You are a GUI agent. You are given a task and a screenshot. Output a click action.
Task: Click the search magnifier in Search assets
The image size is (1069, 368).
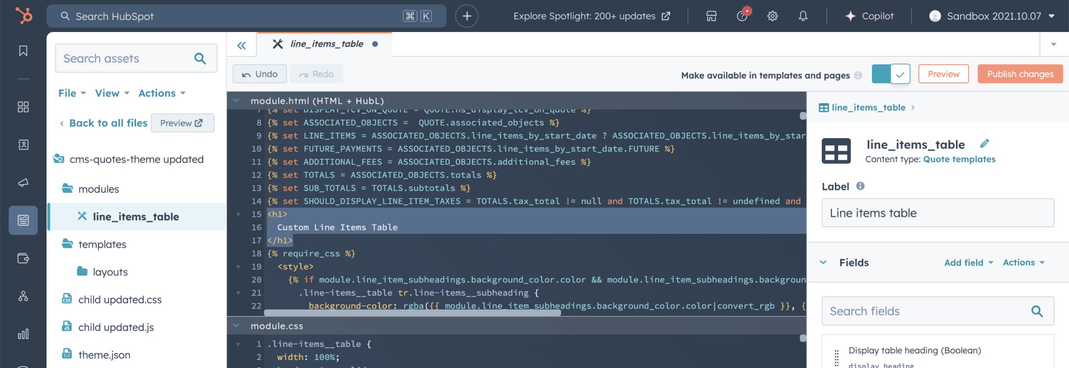point(200,59)
